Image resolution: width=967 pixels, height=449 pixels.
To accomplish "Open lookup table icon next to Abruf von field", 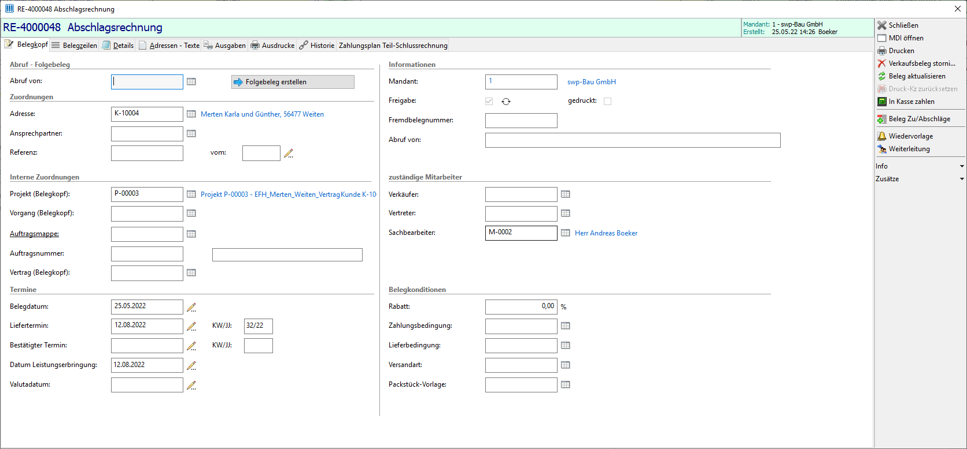I will pyautogui.click(x=191, y=82).
